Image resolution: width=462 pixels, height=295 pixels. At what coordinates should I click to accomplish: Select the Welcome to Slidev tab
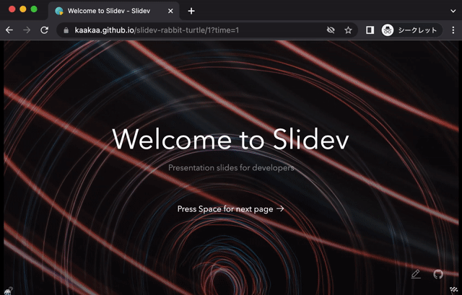click(113, 11)
